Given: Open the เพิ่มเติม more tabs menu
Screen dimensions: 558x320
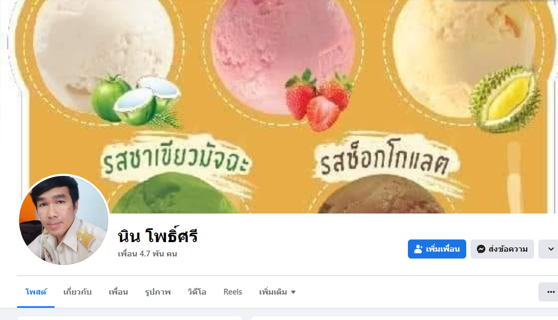Looking at the screenshot, I should tap(277, 292).
